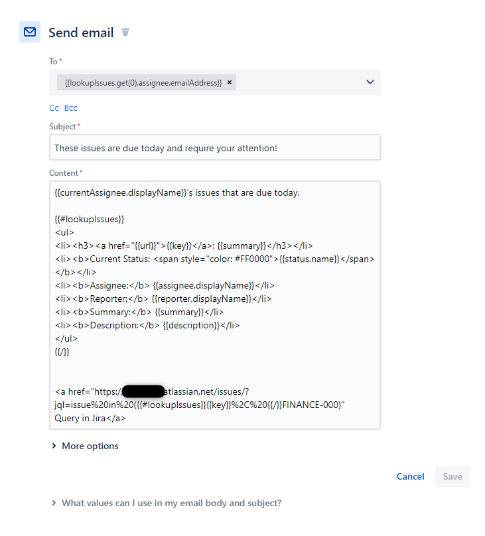Screen dimensions: 485x536
Task: Save the Send email action
Action: coord(452,476)
